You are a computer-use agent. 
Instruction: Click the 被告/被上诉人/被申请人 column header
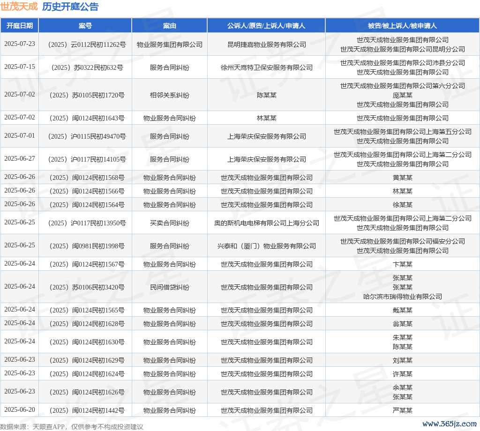pos(402,26)
